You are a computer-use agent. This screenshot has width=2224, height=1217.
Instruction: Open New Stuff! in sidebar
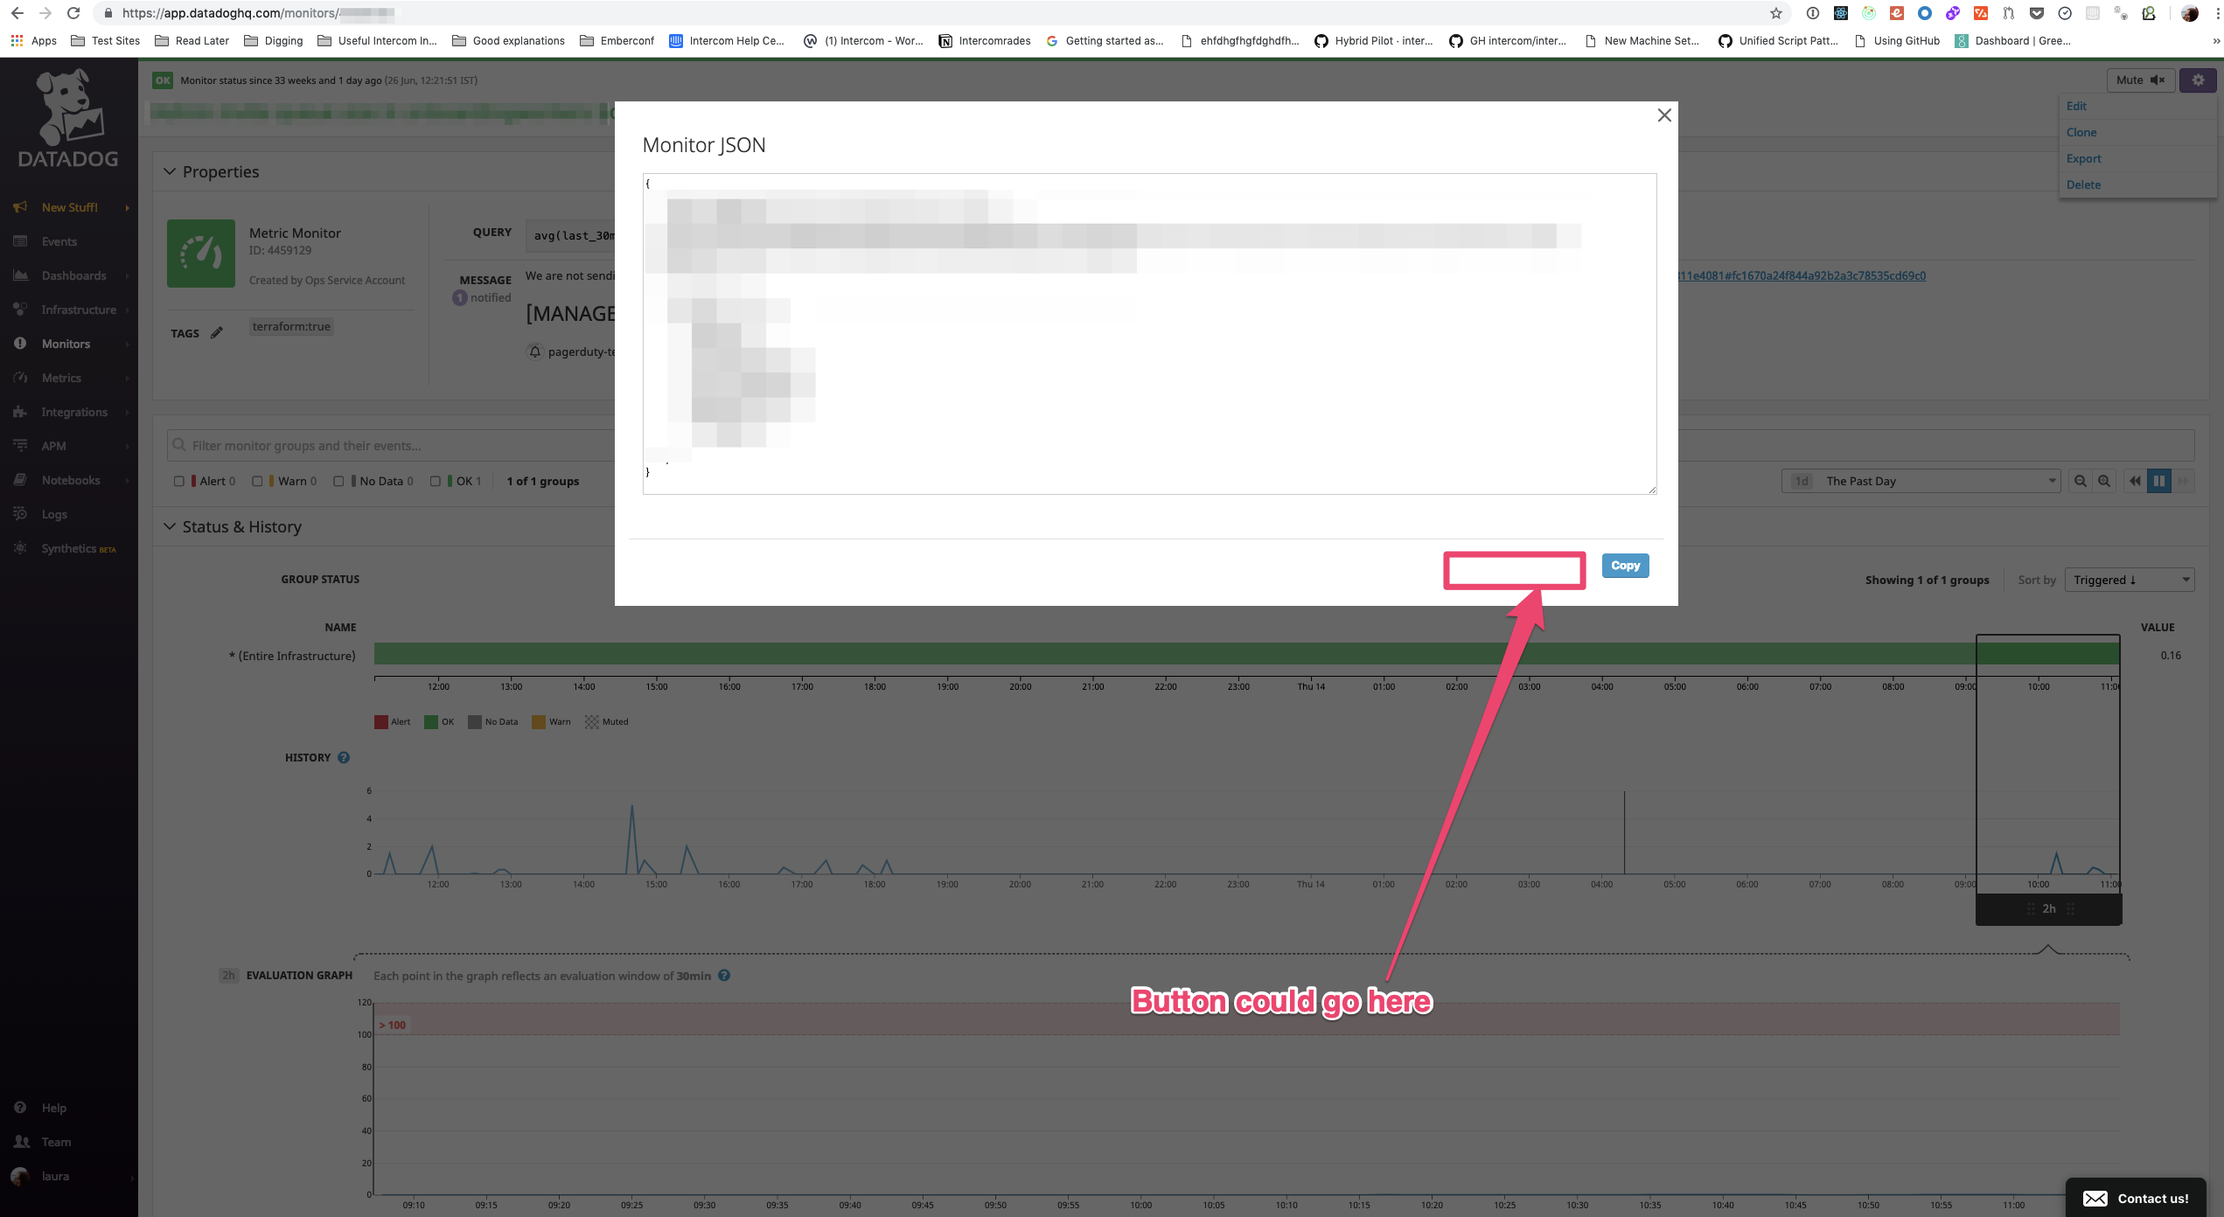tap(69, 207)
